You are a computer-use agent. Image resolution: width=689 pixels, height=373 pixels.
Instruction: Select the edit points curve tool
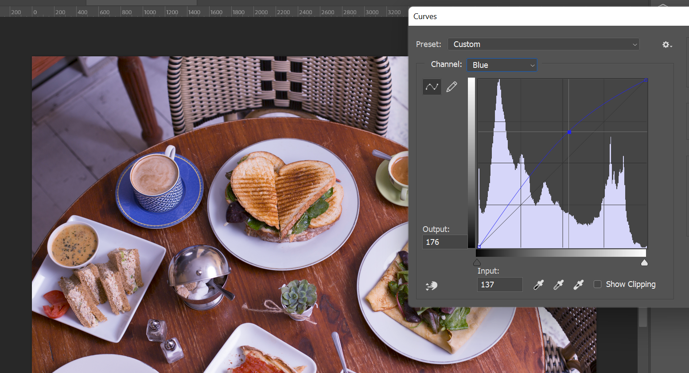432,87
